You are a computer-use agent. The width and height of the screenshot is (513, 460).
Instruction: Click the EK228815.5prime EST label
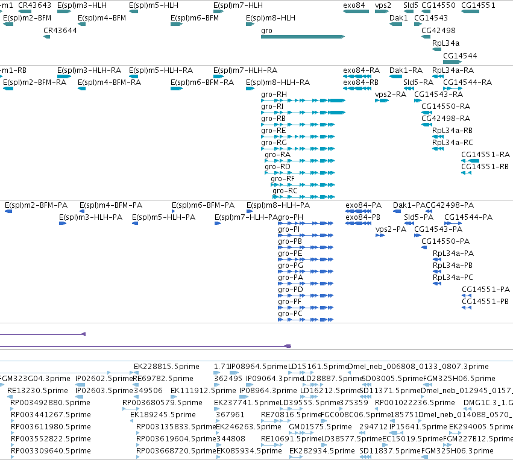[166, 367]
